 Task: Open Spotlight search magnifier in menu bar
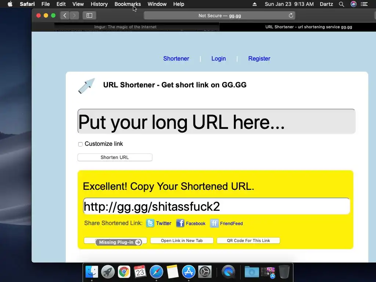click(x=341, y=4)
